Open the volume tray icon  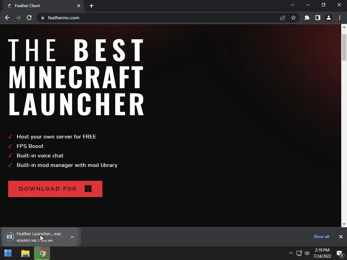click(x=307, y=253)
